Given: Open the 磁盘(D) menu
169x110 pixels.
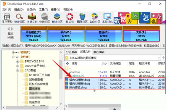Looking at the screenshot, I should click(x=19, y=10).
